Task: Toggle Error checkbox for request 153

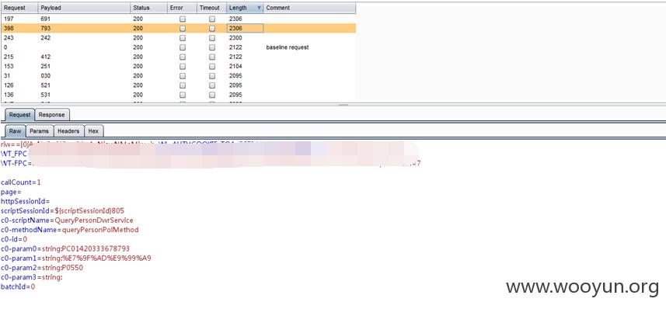Action: [183, 67]
